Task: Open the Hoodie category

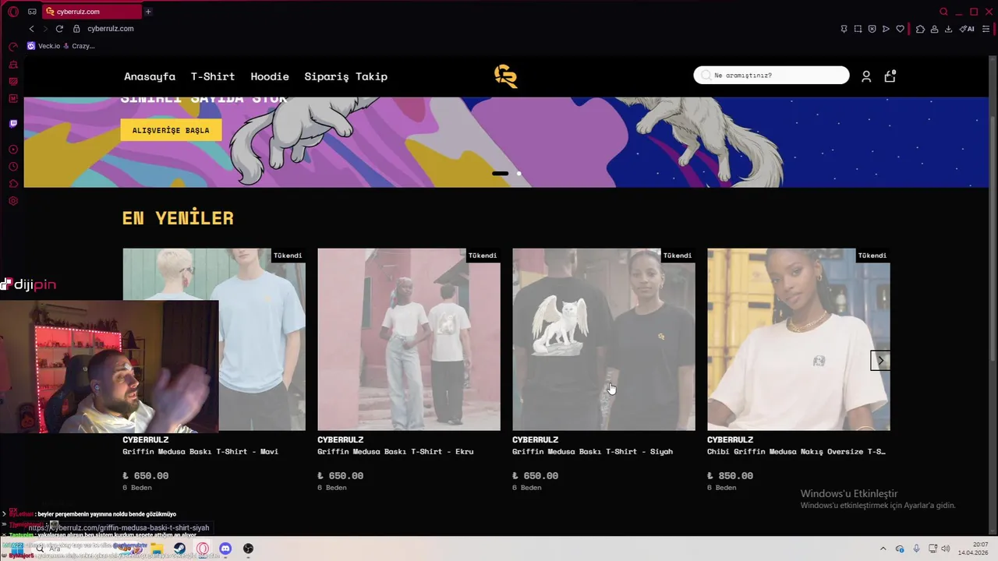Action: [270, 76]
